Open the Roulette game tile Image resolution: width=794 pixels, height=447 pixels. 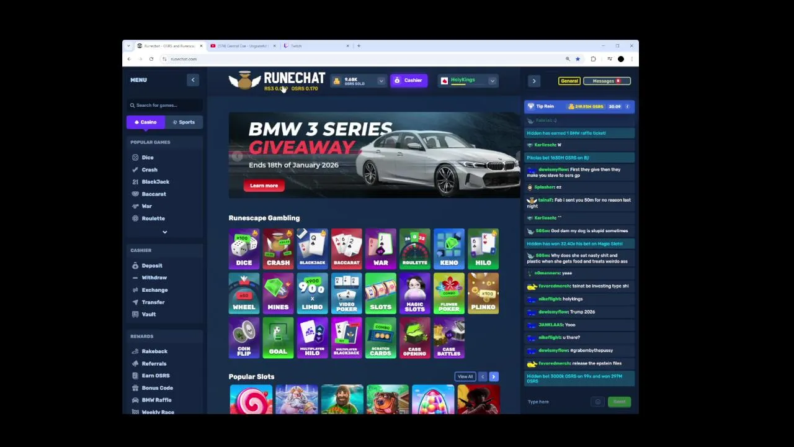point(414,249)
